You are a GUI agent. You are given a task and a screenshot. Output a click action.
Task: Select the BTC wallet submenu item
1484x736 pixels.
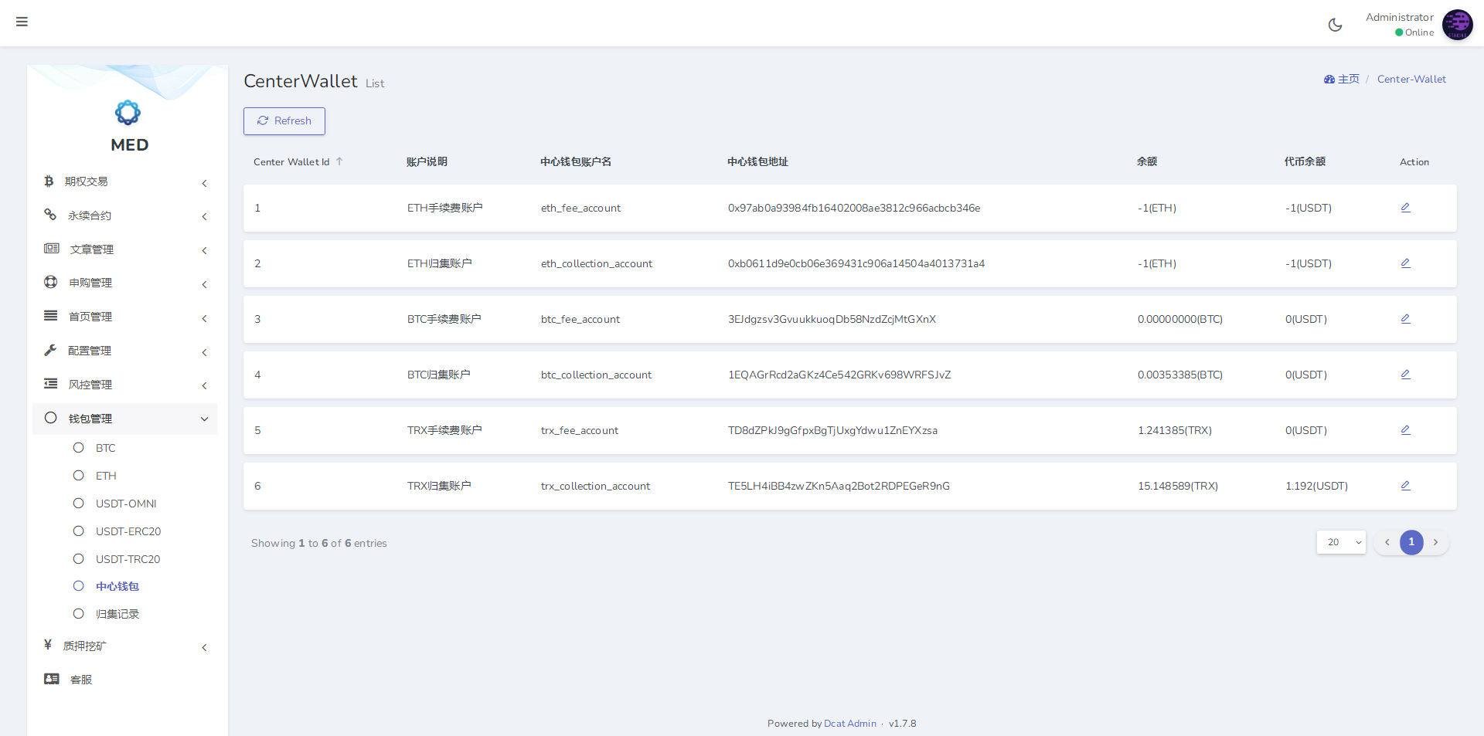click(x=105, y=448)
